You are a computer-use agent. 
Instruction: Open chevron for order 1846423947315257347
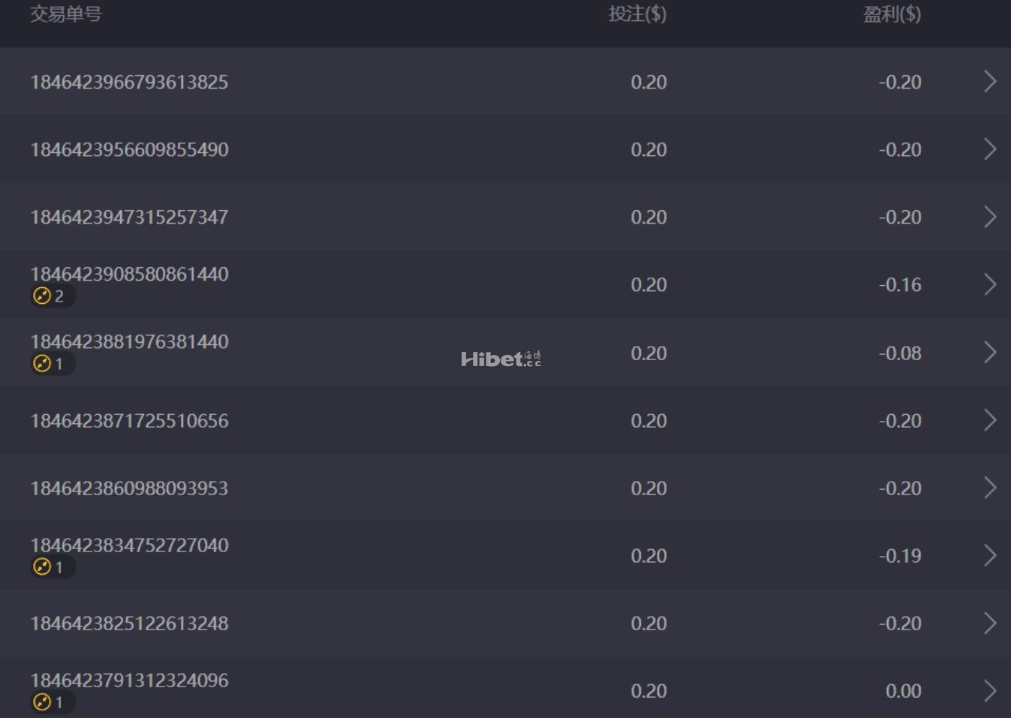(x=990, y=217)
